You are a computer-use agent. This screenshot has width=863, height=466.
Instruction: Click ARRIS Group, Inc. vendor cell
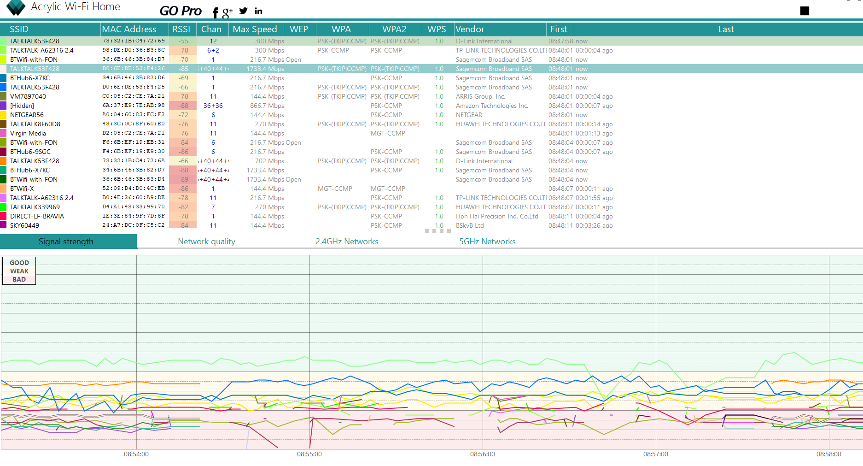pos(480,96)
